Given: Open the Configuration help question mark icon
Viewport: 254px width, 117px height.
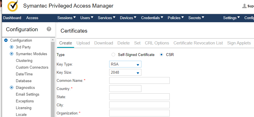Looking at the screenshot, I should point(49,29).
